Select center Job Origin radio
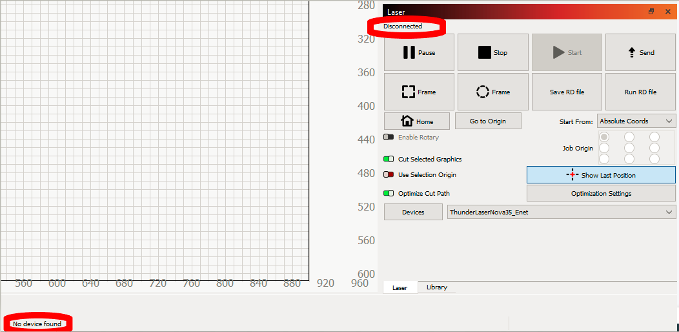This screenshot has width=679, height=332. point(629,148)
